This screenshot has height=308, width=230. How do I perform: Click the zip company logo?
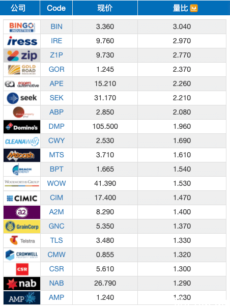point(22,55)
